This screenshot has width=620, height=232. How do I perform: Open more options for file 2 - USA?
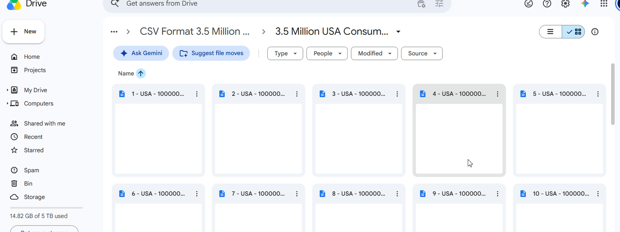tap(297, 94)
